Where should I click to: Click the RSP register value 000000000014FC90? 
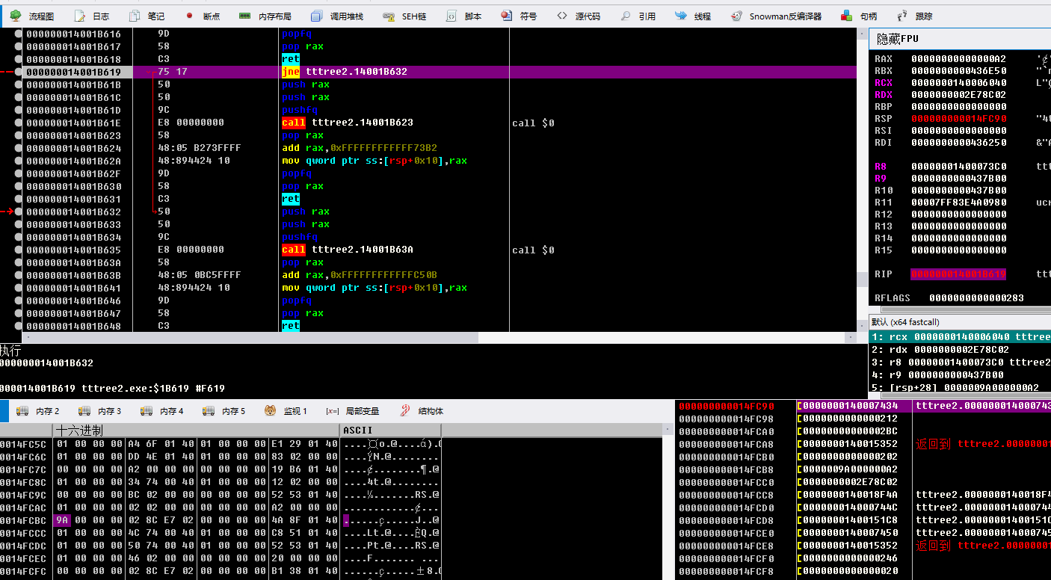tap(958, 119)
